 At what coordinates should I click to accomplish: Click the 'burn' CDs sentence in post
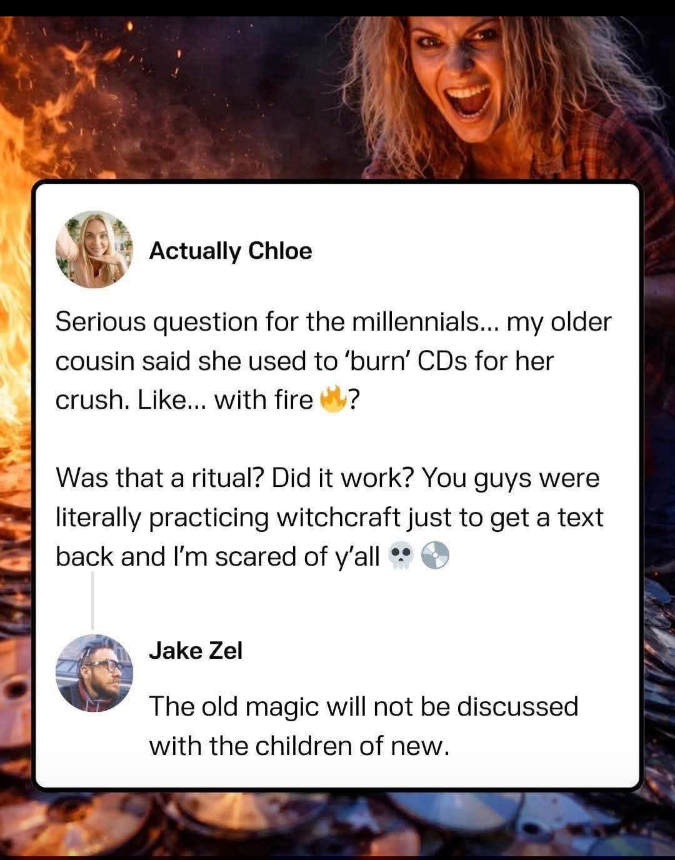[x=305, y=361]
